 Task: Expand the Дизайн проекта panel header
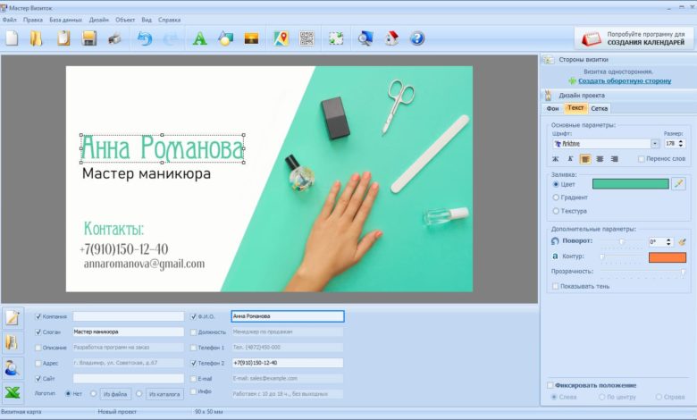581,95
